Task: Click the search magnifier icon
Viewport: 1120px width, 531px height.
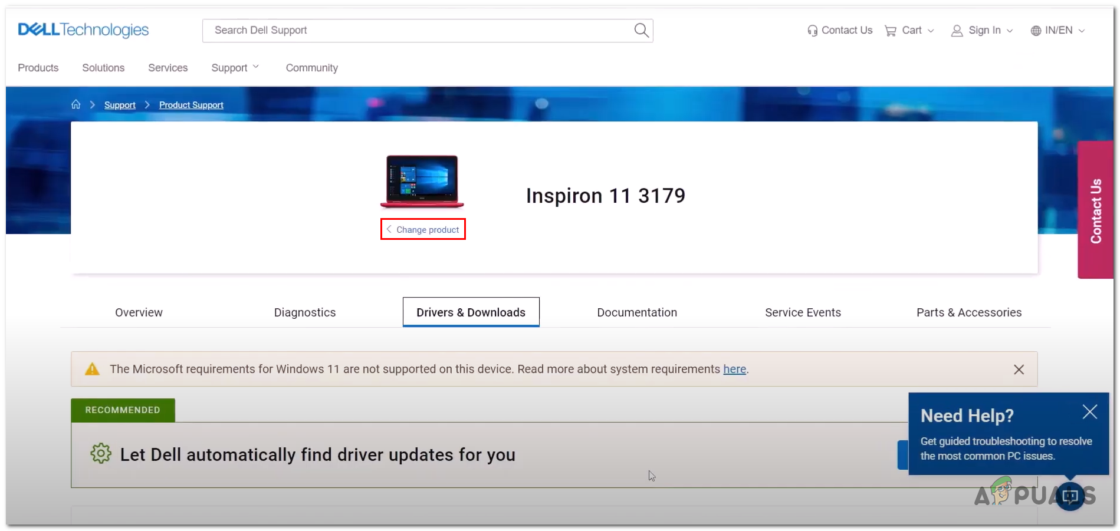Action: 641,30
